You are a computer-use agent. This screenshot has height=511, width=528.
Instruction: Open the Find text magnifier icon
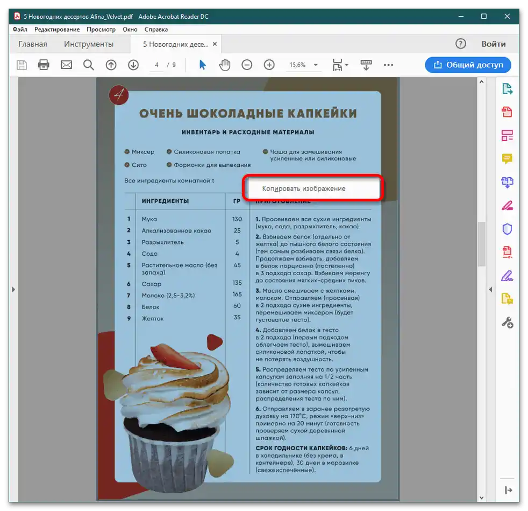pyautogui.click(x=89, y=65)
